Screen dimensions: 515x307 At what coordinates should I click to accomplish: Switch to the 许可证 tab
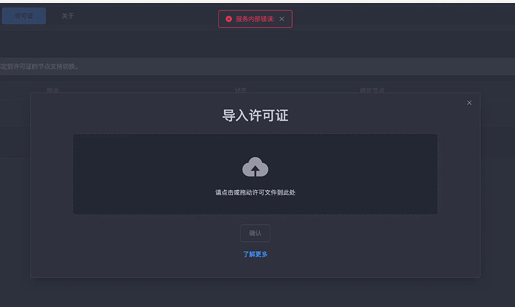(24, 16)
